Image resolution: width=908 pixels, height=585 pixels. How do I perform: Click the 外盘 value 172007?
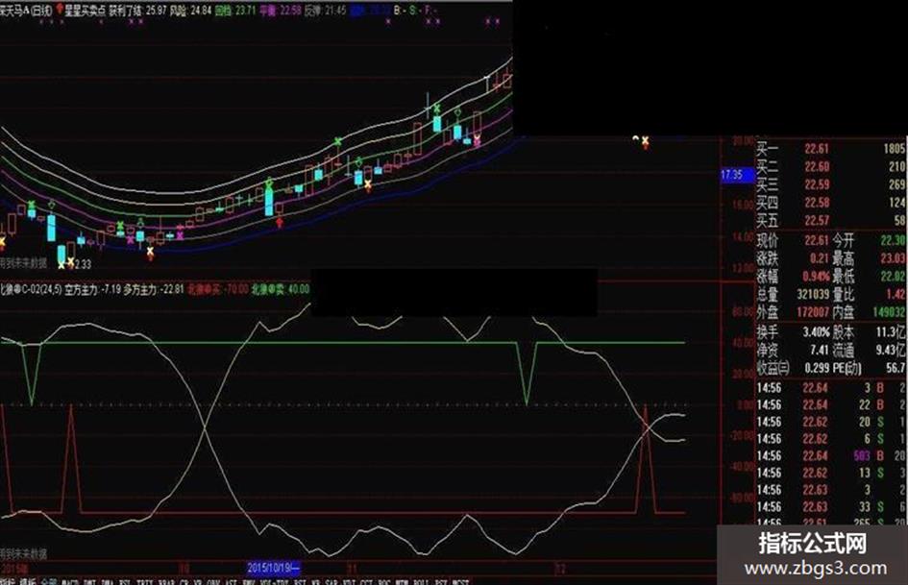tap(813, 312)
